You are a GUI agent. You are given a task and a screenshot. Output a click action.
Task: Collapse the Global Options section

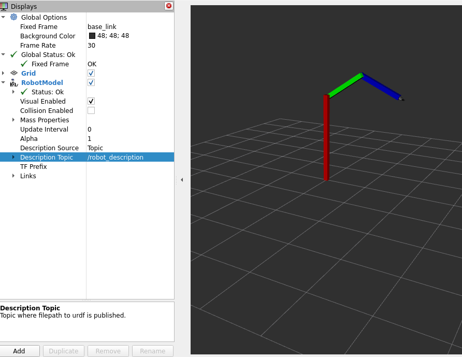[x=3, y=17]
